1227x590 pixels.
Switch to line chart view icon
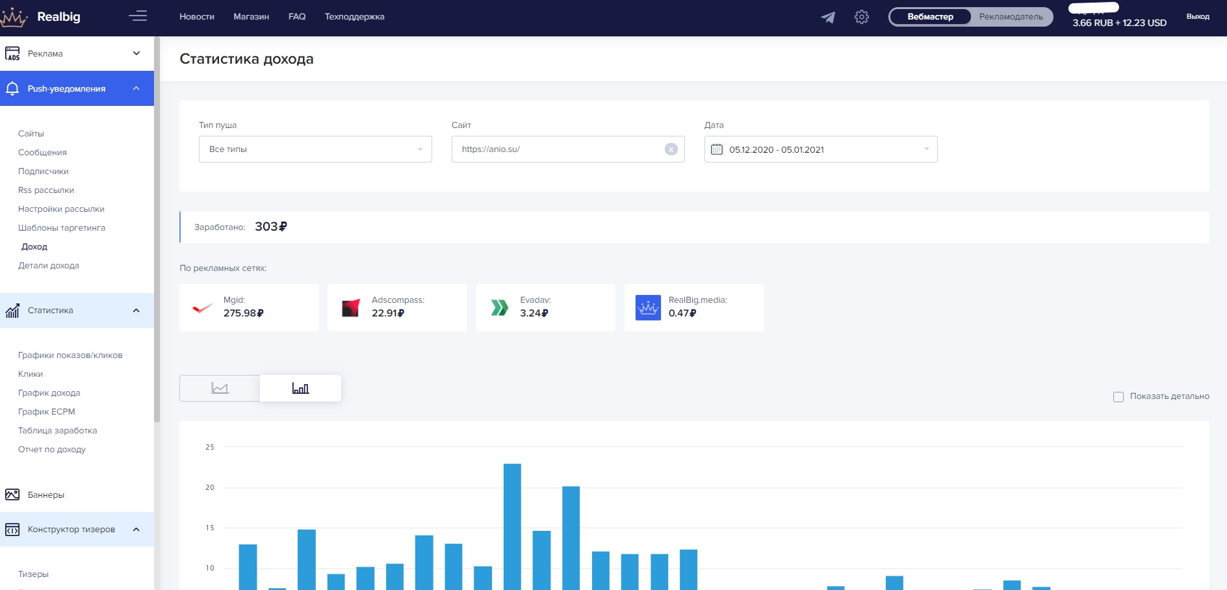[220, 389]
